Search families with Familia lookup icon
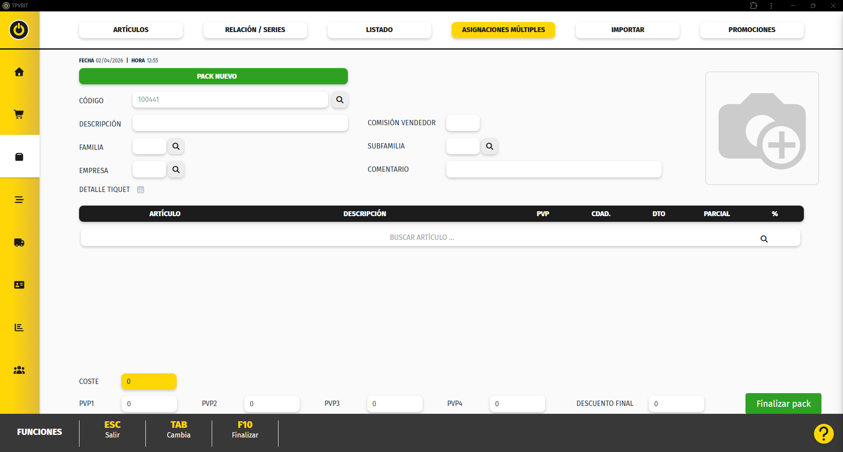Image resolution: width=843 pixels, height=452 pixels. [x=176, y=146]
